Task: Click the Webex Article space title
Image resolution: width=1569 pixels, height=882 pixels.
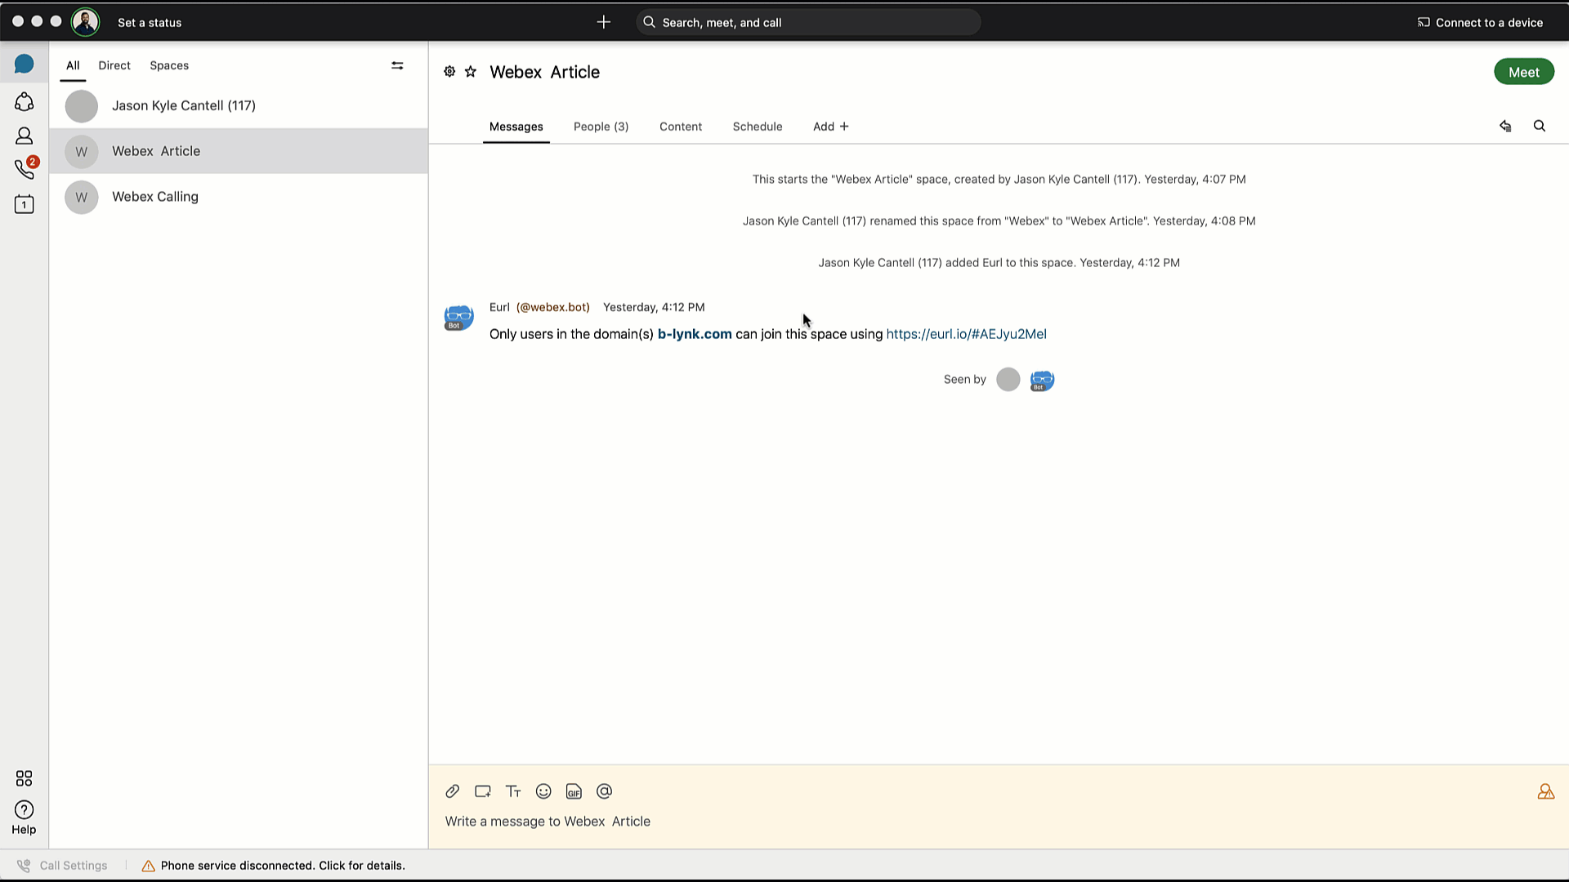Action: coord(545,72)
